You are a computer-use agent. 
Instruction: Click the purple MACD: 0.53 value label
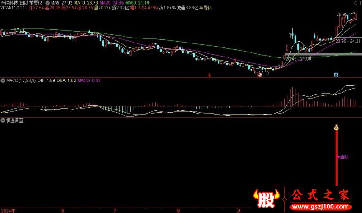coord(89,80)
